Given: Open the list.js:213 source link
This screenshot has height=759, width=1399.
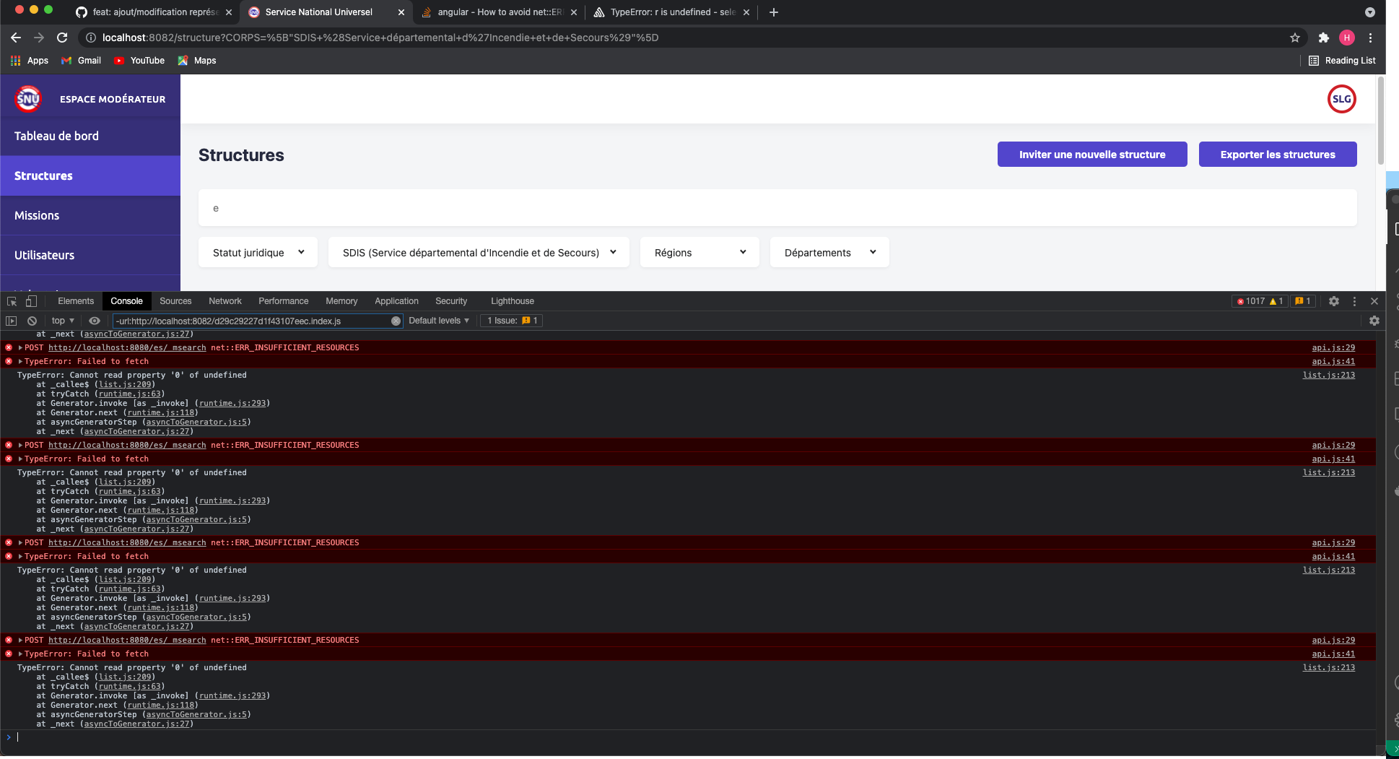Looking at the screenshot, I should pyautogui.click(x=1328, y=375).
